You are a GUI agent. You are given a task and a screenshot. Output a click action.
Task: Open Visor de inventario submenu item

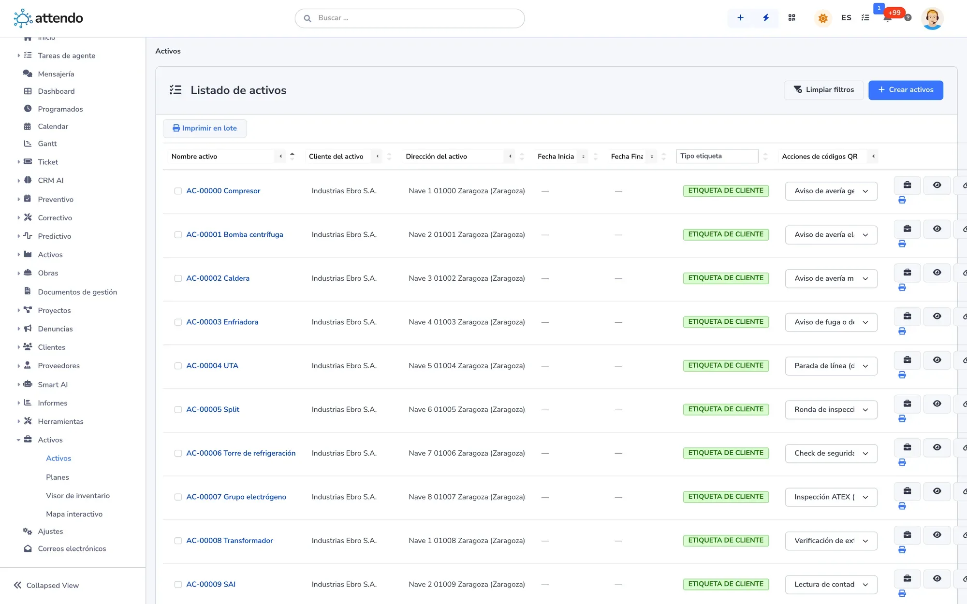(x=78, y=496)
